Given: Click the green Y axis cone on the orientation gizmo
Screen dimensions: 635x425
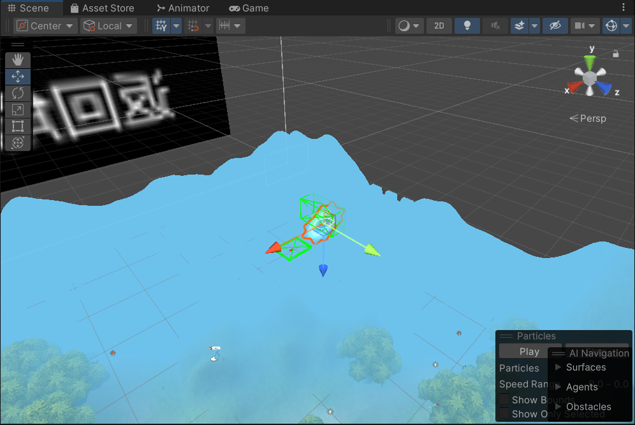Looking at the screenshot, I should click(591, 61).
